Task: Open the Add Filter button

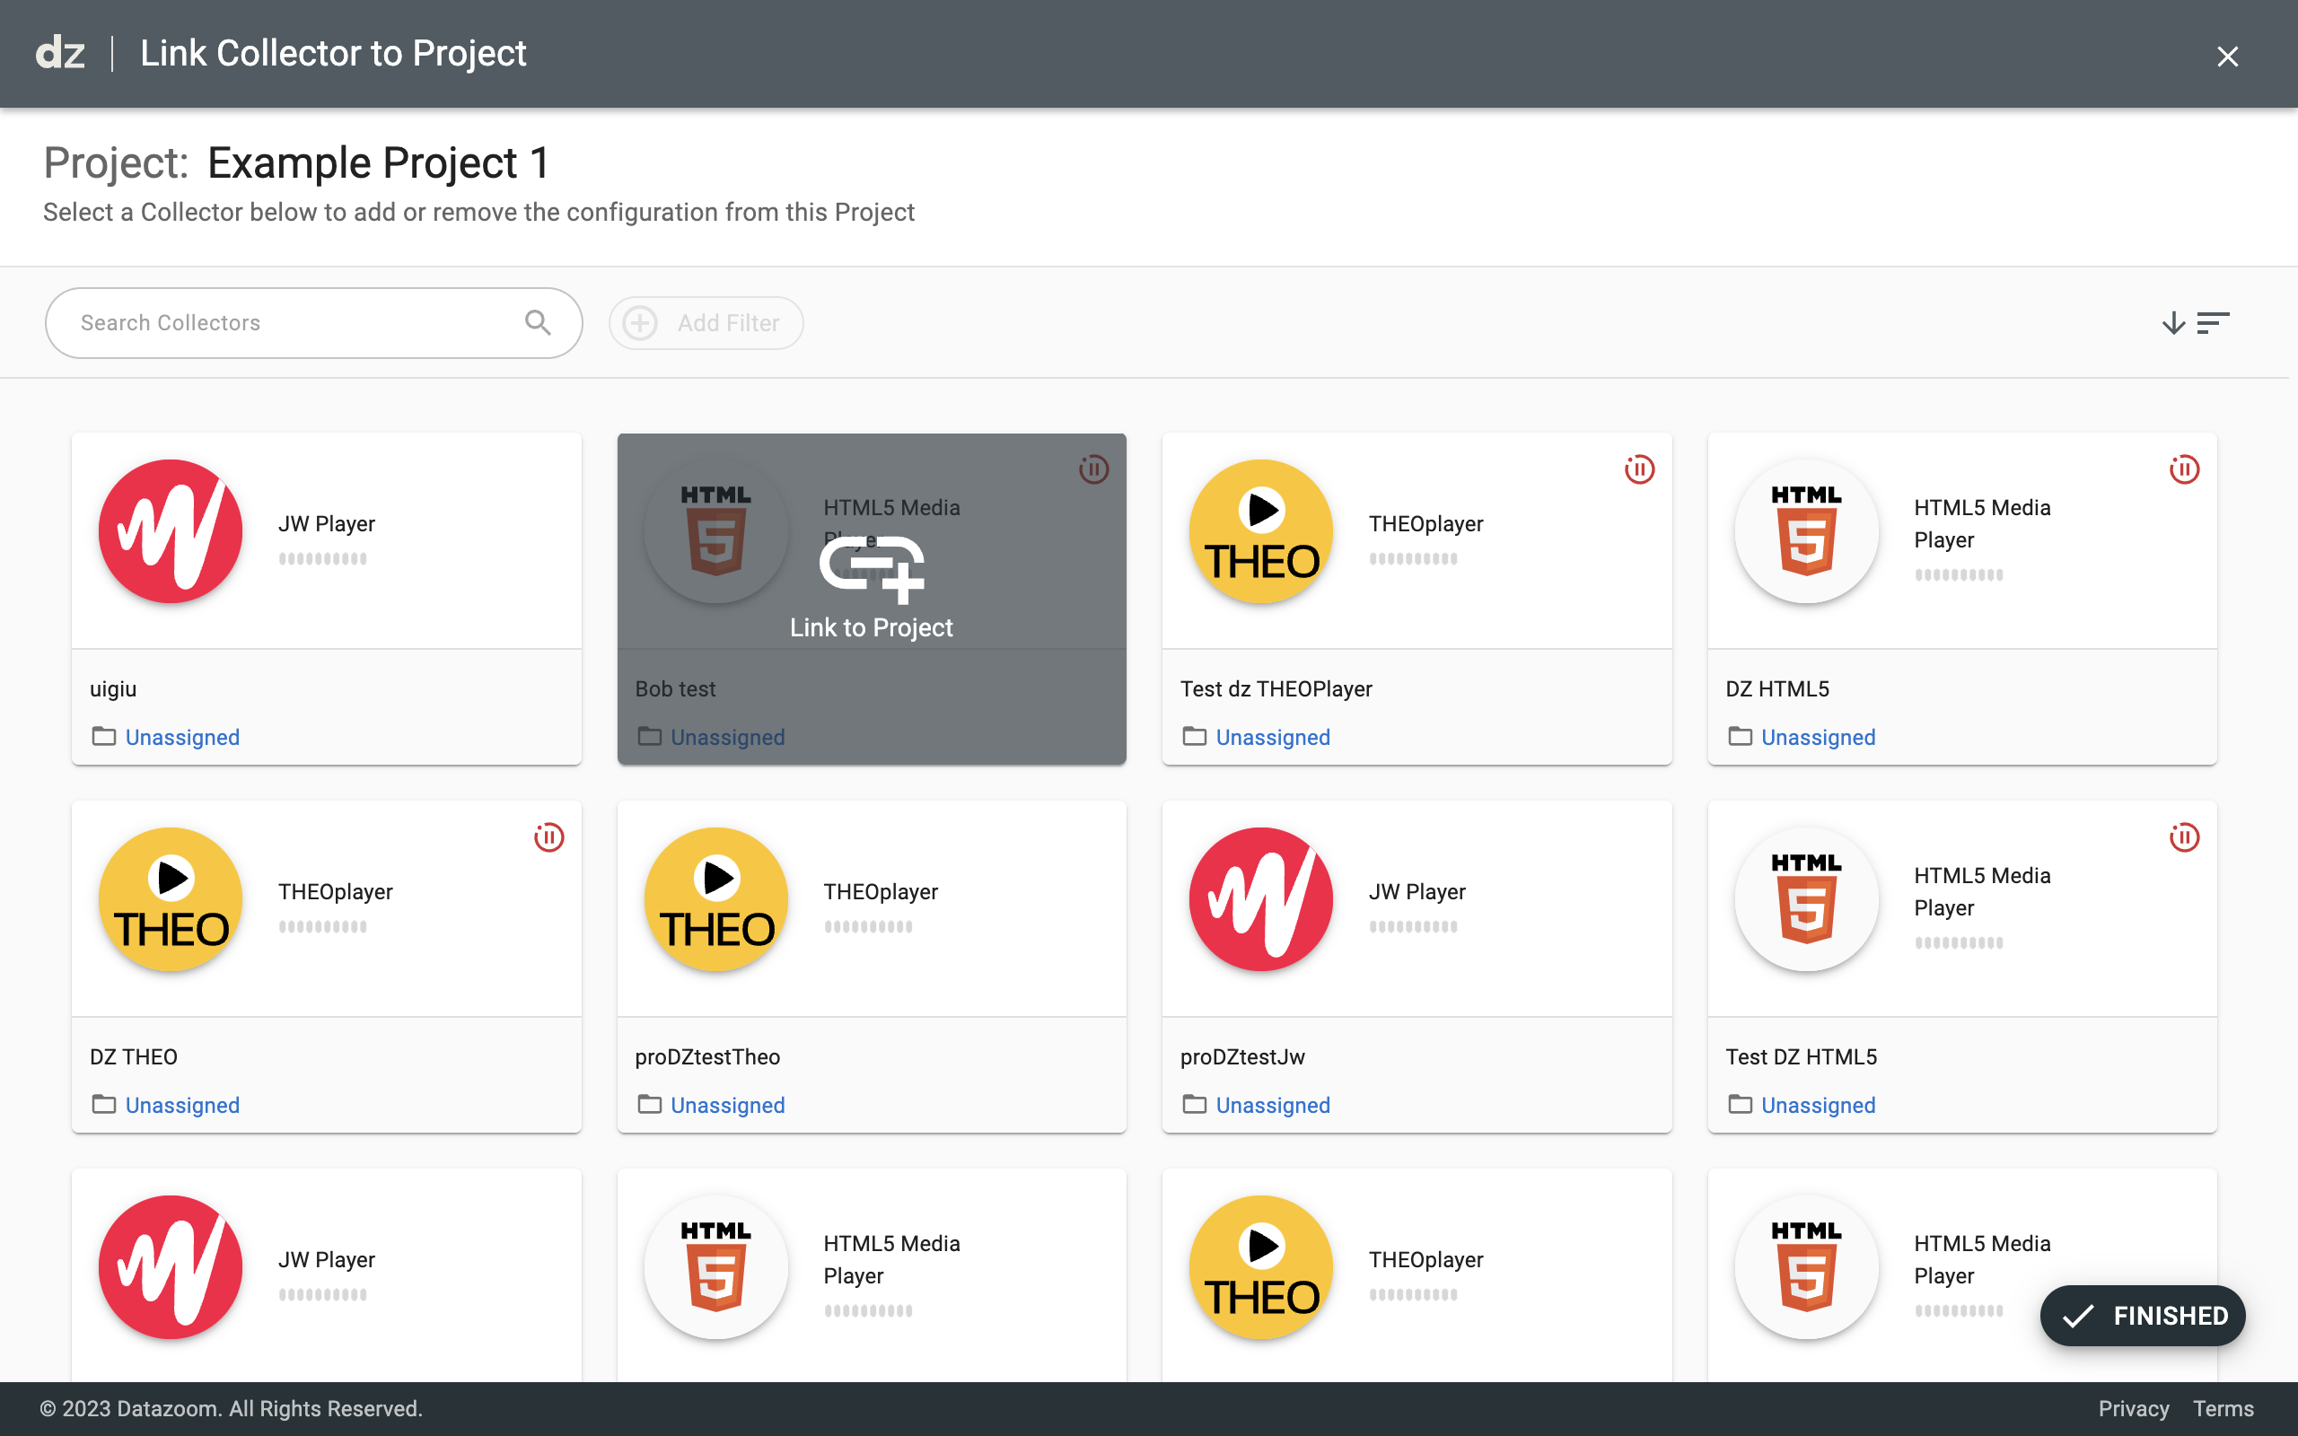Action: coord(706,323)
